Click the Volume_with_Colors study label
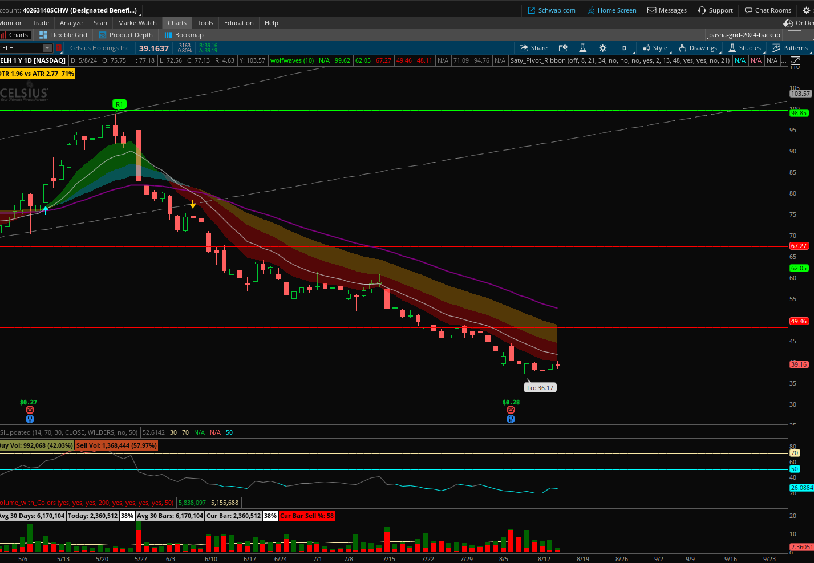 pos(87,503)
